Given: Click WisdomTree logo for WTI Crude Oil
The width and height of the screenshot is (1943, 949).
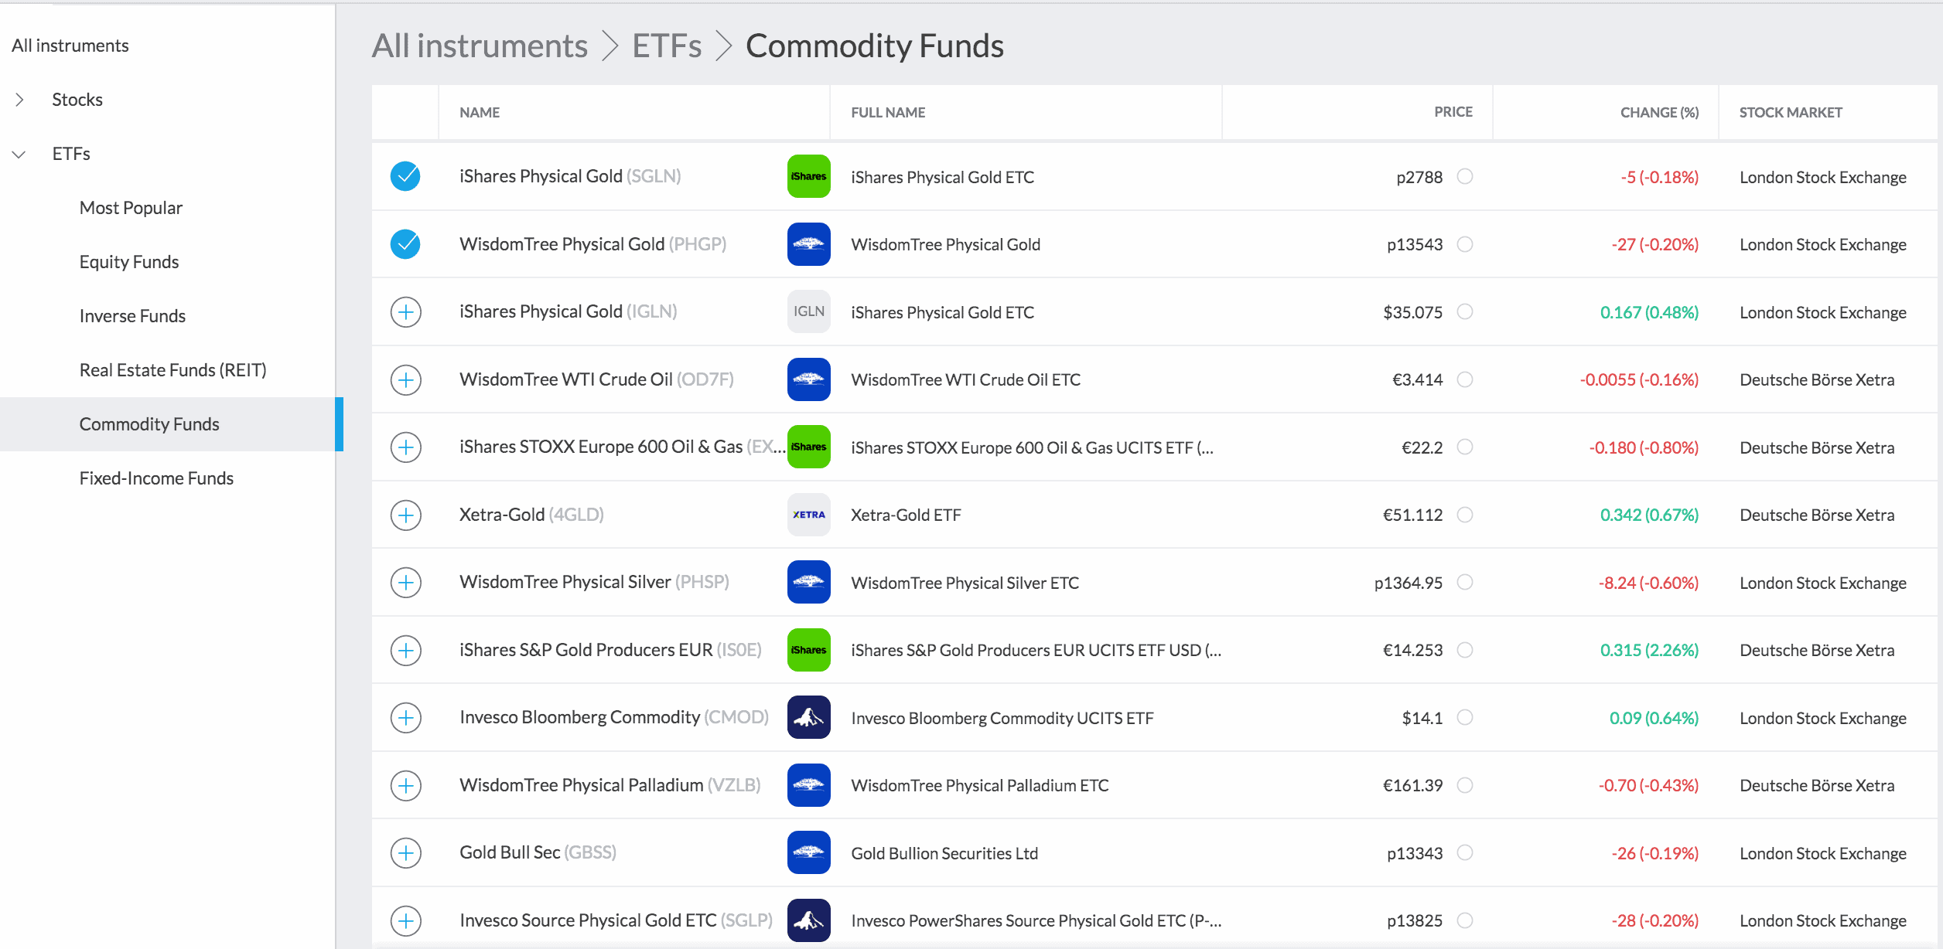Looking at the screenshot, I should click(808, 379).
